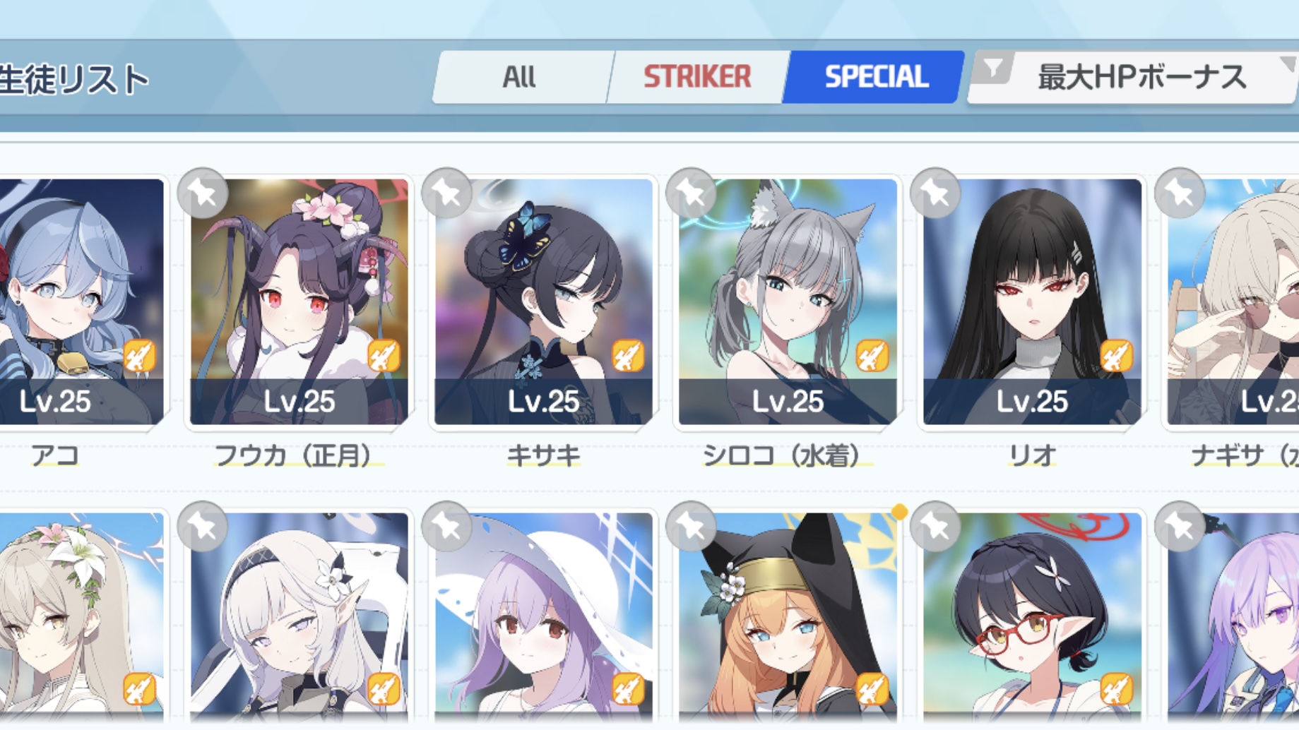Image resolution: width=1299 pixels, height=730 pixels.
Task: Click the pin icon on リオ card
Action: click(x=935, y=193)
